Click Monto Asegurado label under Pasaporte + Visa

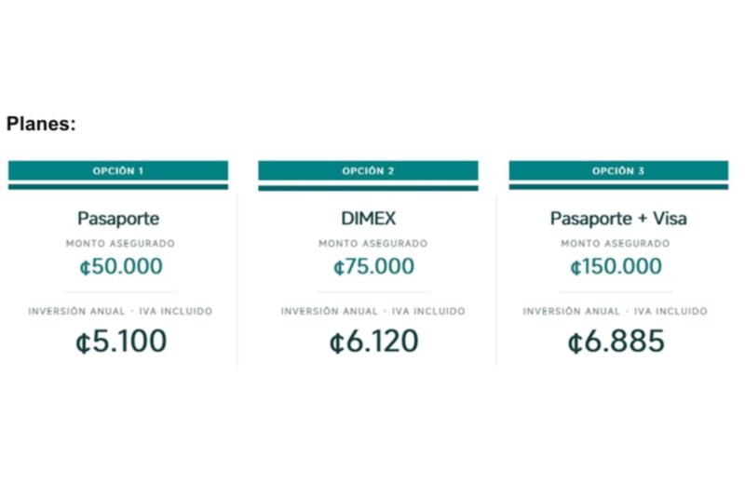(616, 244)
